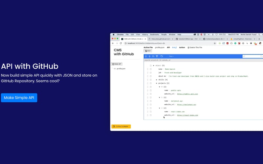
Task: Collapse project item 0
Action: click(x=159, y=87)
